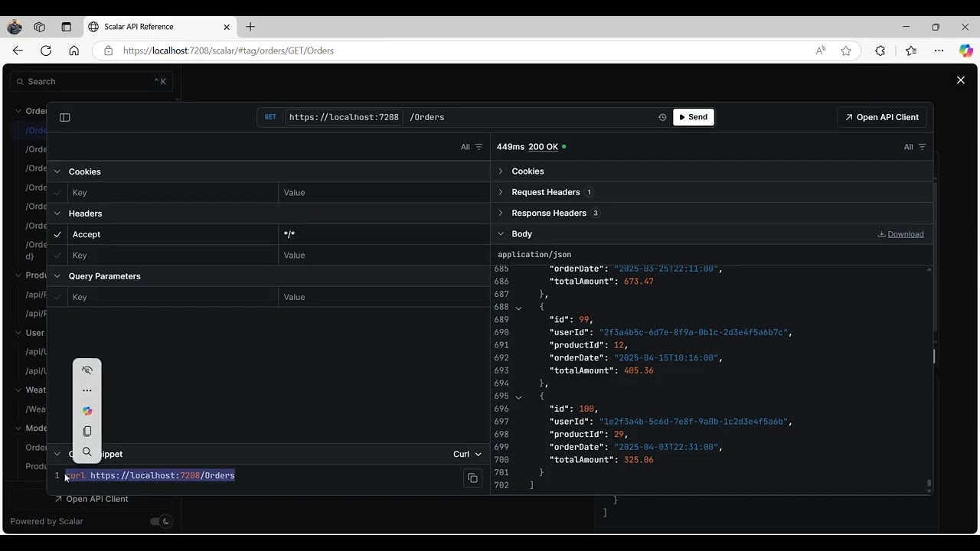Open the Copilot icon in browser toolbar
980x551 pixels.
coord(966,51)
